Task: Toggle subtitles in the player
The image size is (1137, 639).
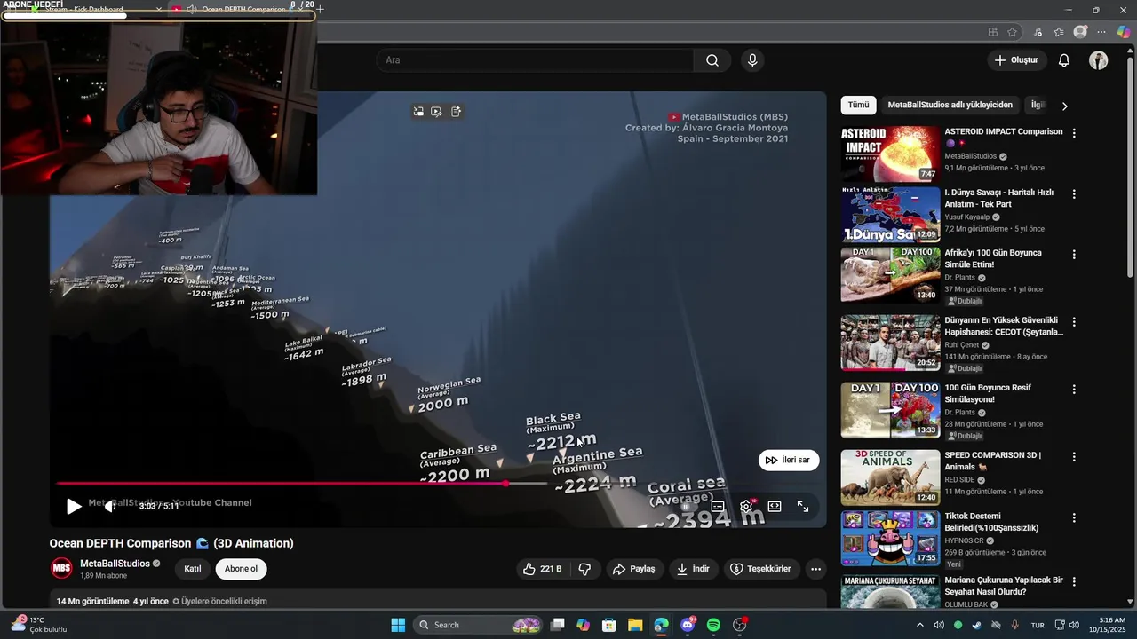Action: (718, 507)
